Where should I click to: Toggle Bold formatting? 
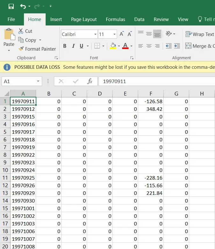coord(65,46)
